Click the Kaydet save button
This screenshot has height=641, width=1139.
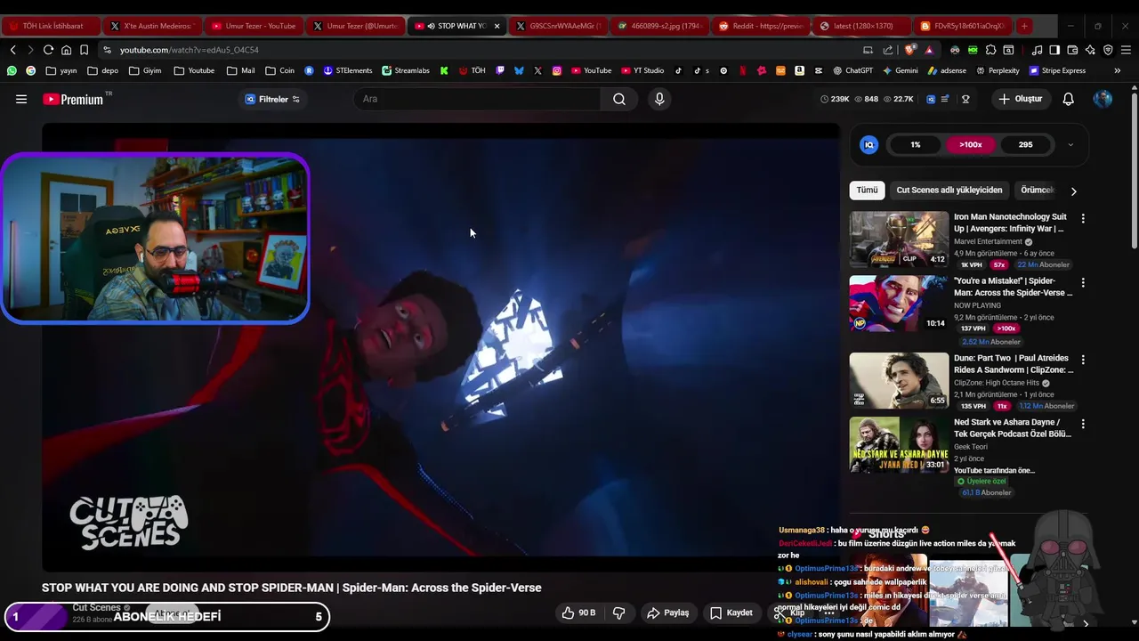point(731,613)
